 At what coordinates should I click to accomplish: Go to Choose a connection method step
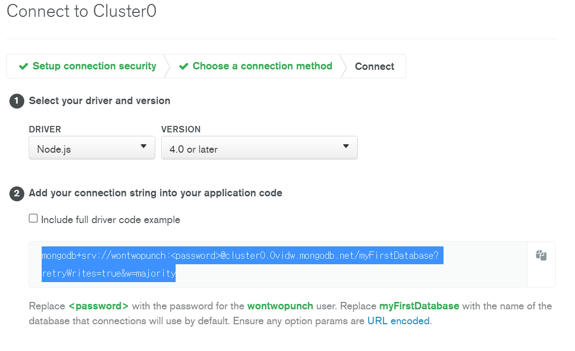click(262, 66)
